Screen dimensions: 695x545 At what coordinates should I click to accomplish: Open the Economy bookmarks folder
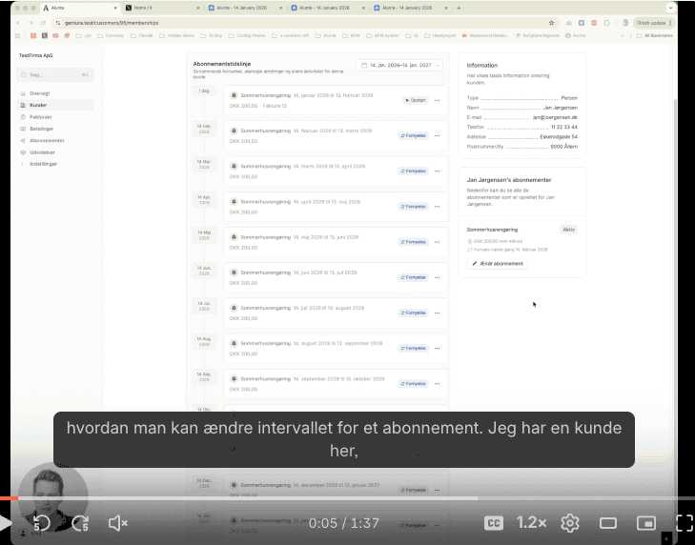(x=112, y=35)
